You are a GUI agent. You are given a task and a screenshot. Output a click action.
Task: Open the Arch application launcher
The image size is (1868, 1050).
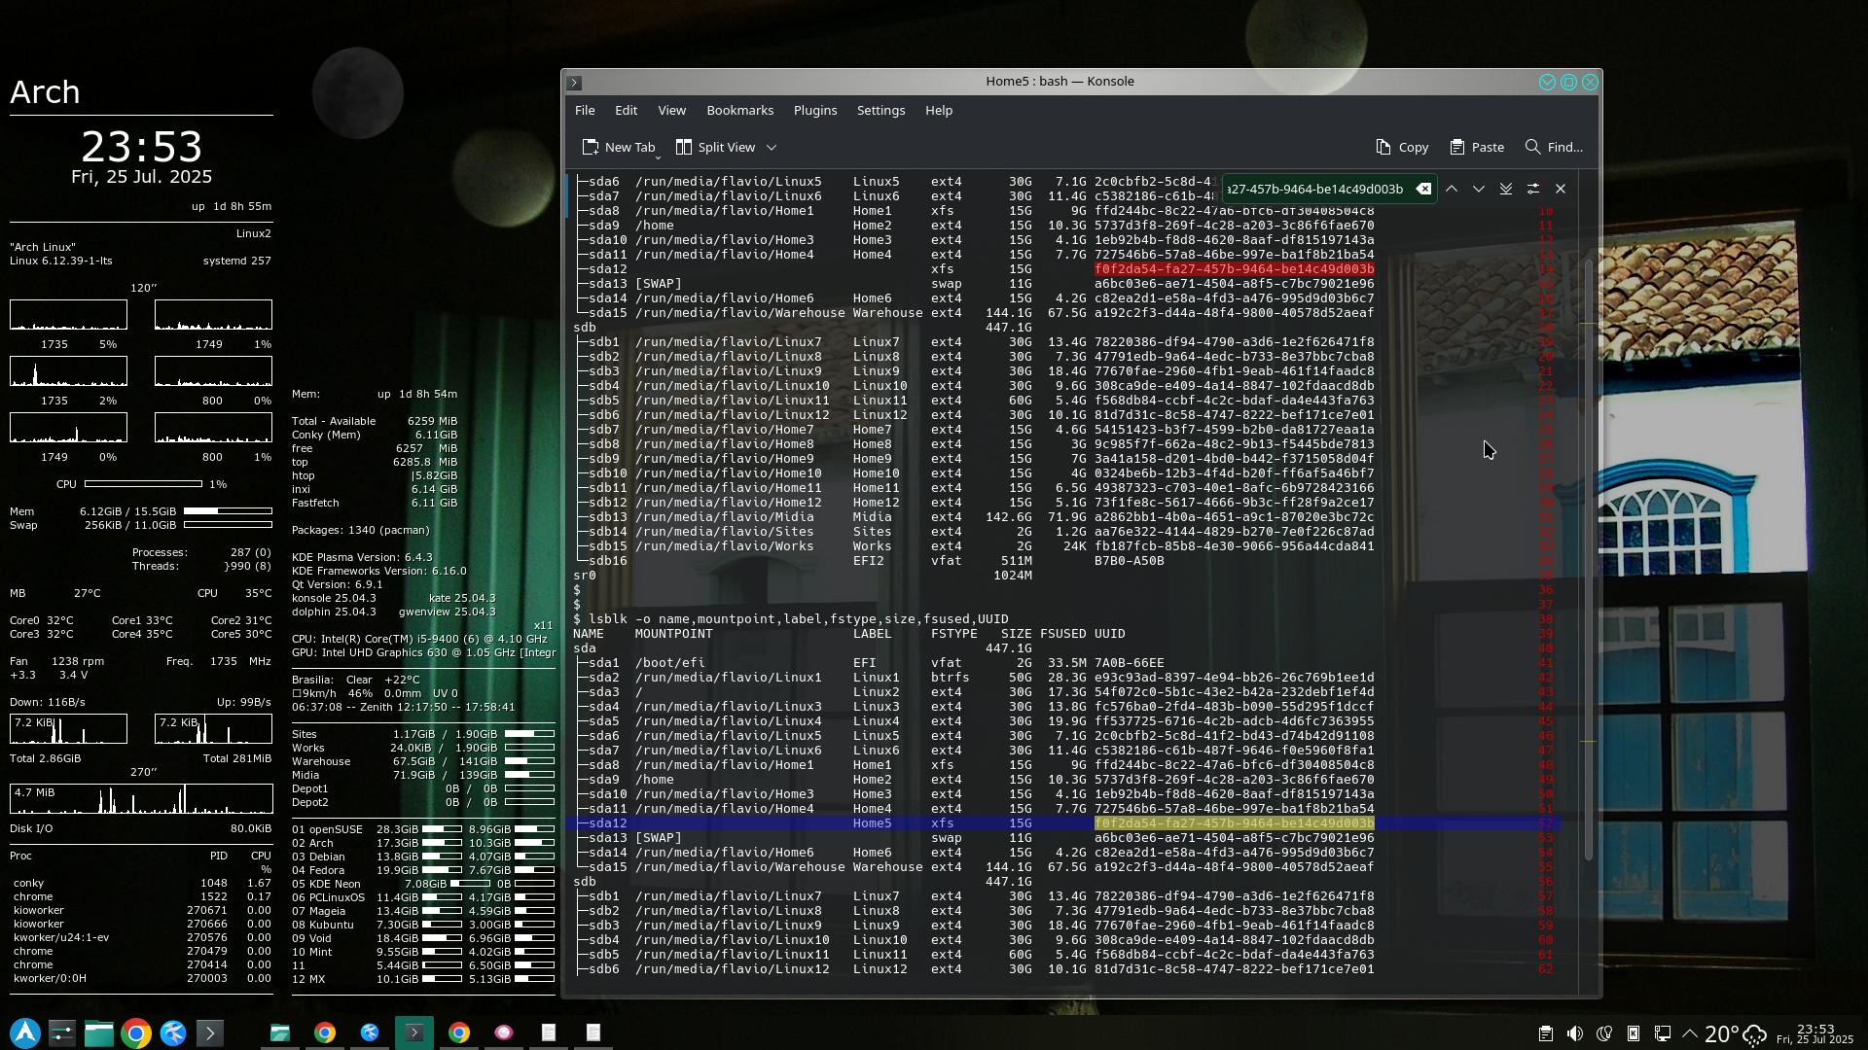click(25, 1032)
